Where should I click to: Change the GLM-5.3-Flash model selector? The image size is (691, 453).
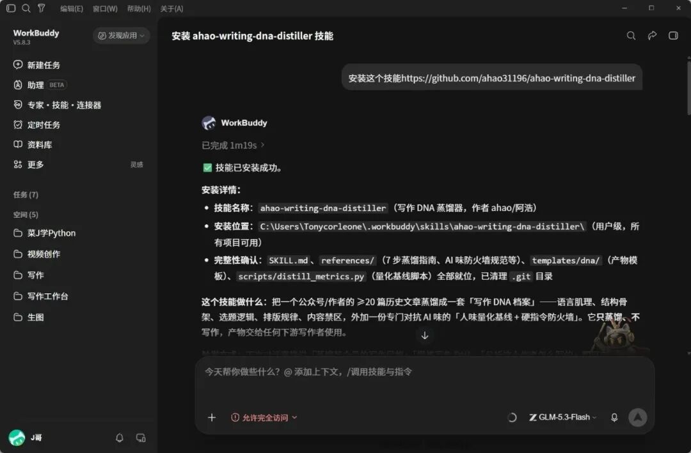point(563,417)
